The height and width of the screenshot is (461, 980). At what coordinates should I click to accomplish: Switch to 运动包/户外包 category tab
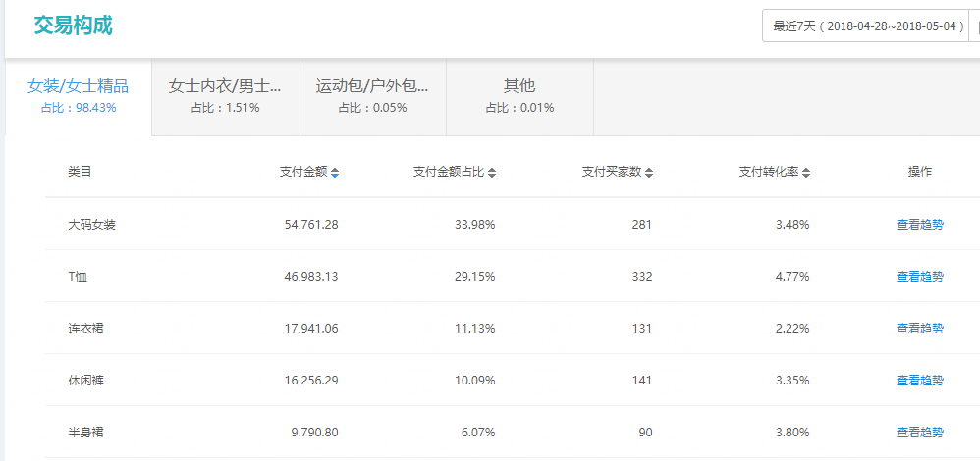coord(372,95)
